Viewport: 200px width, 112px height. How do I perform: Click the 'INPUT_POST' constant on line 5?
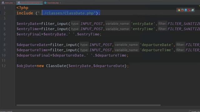point(92,29)
